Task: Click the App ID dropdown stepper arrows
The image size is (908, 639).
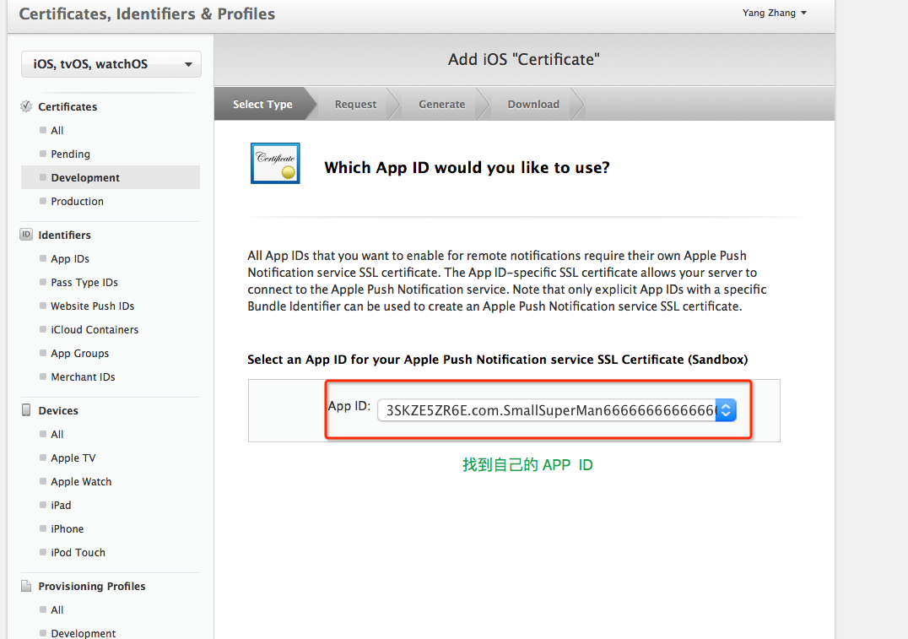Action: tap(726, 410)
